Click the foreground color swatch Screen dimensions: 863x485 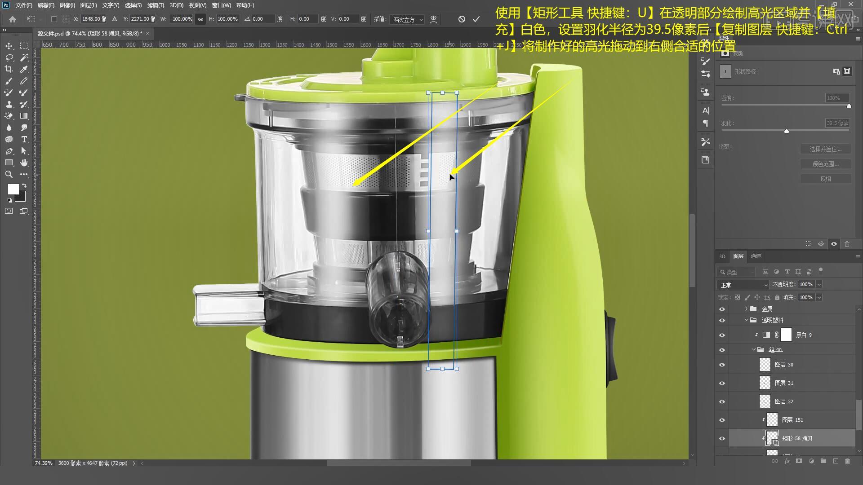point(13,189)
